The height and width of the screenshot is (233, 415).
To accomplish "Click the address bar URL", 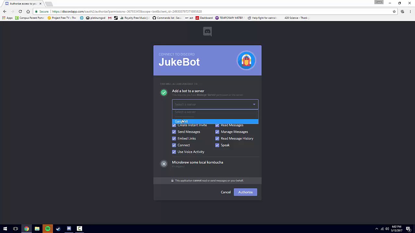I will point(127,11).
